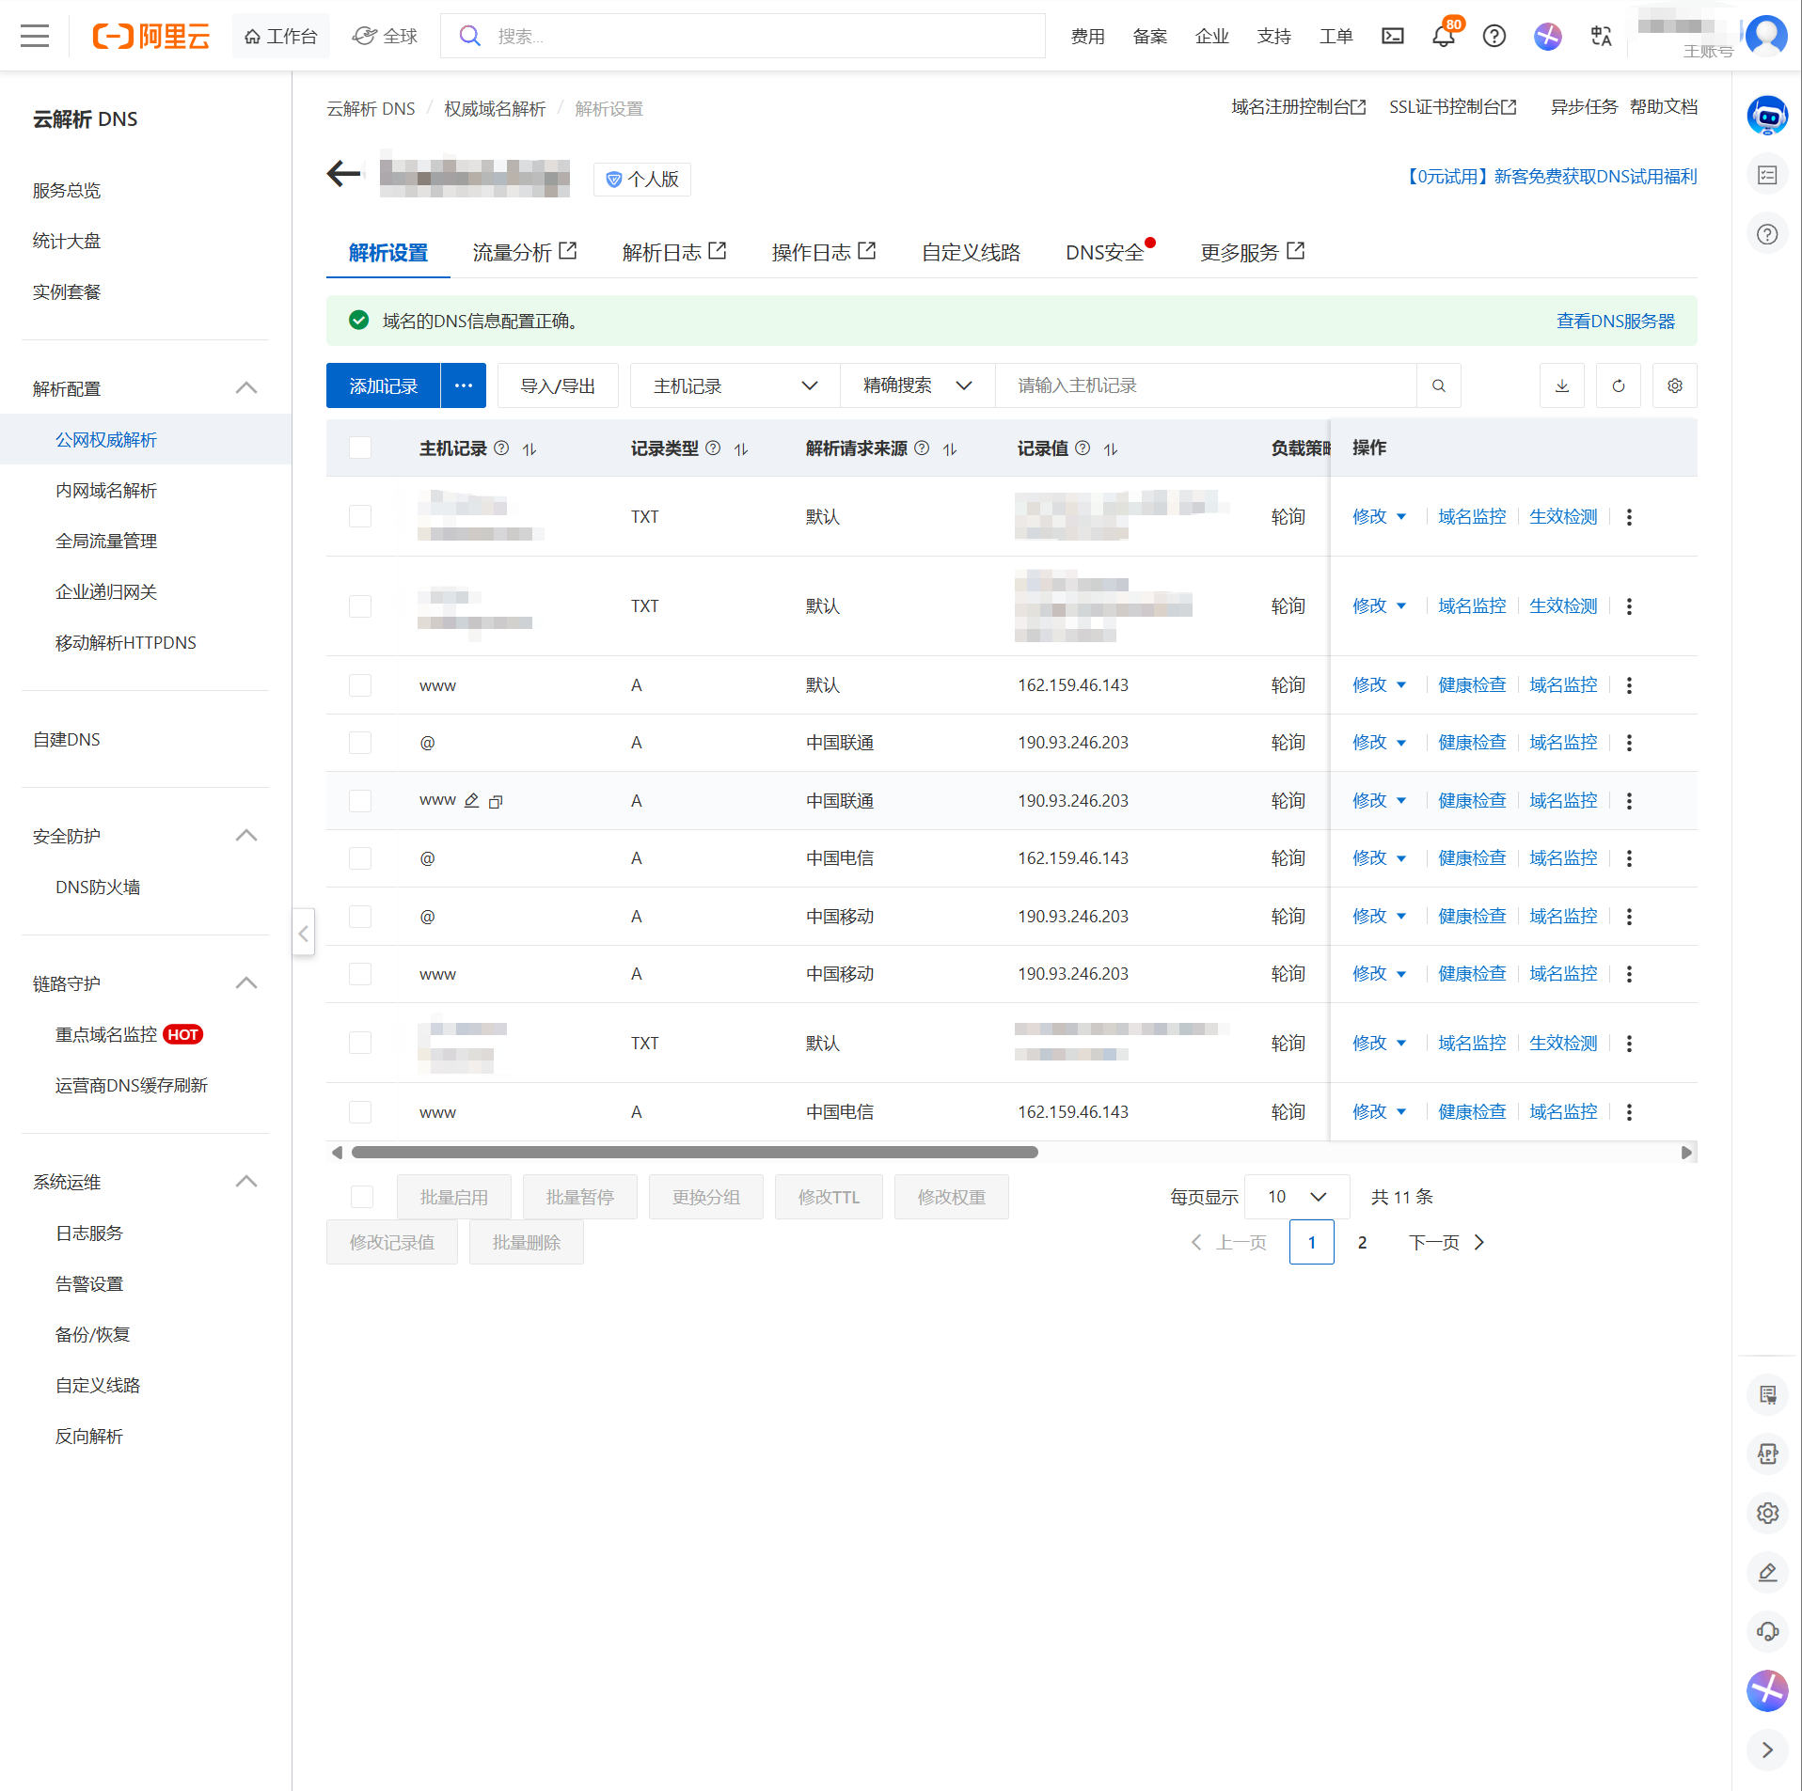The width and height of the screenshot is (1802, 1791).
Task: Open the 精确搜索 match mode dropdown
Action: click(x=917, y=385)
